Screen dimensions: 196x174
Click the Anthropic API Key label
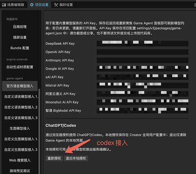click(x=60, y=60)
